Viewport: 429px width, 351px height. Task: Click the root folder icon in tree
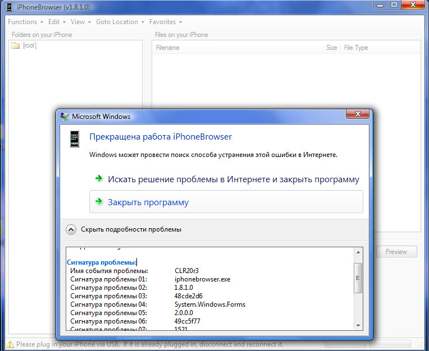click(x=16, y=46)
